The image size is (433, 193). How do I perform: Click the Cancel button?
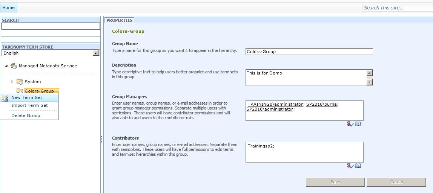[396, 182]
